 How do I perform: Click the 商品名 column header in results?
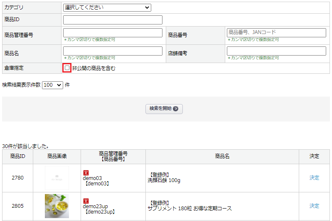pyautogui.click(x=222, y=156)
